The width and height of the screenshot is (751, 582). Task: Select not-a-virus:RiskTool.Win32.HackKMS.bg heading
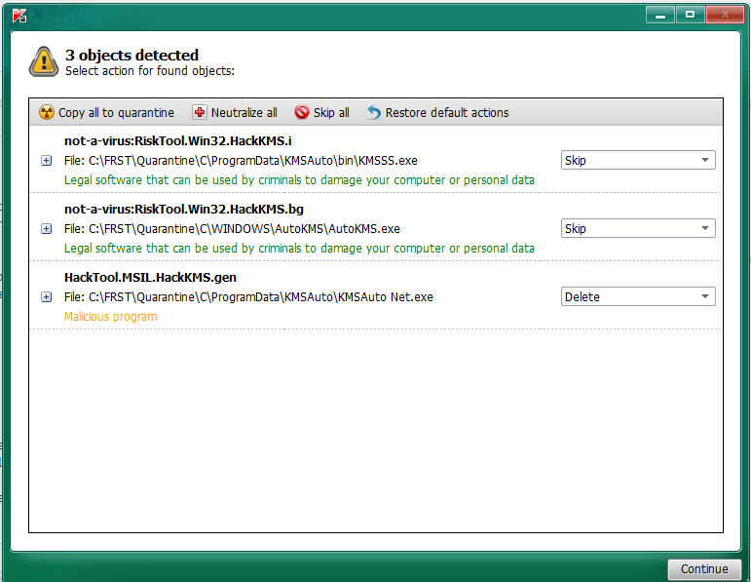point(184,209)
